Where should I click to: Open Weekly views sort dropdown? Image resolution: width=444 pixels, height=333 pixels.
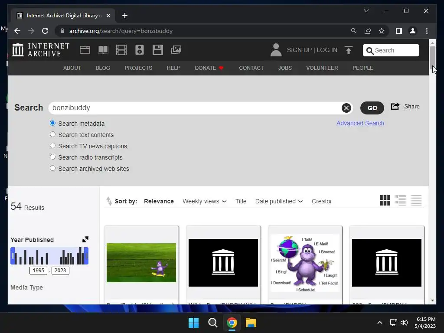(205, 201)
